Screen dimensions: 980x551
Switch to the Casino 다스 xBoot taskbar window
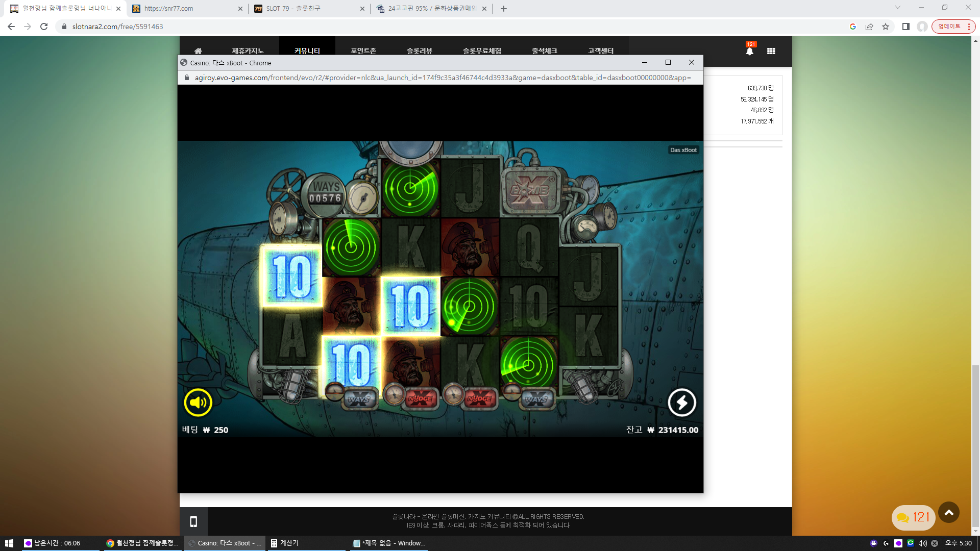point(225,543)
